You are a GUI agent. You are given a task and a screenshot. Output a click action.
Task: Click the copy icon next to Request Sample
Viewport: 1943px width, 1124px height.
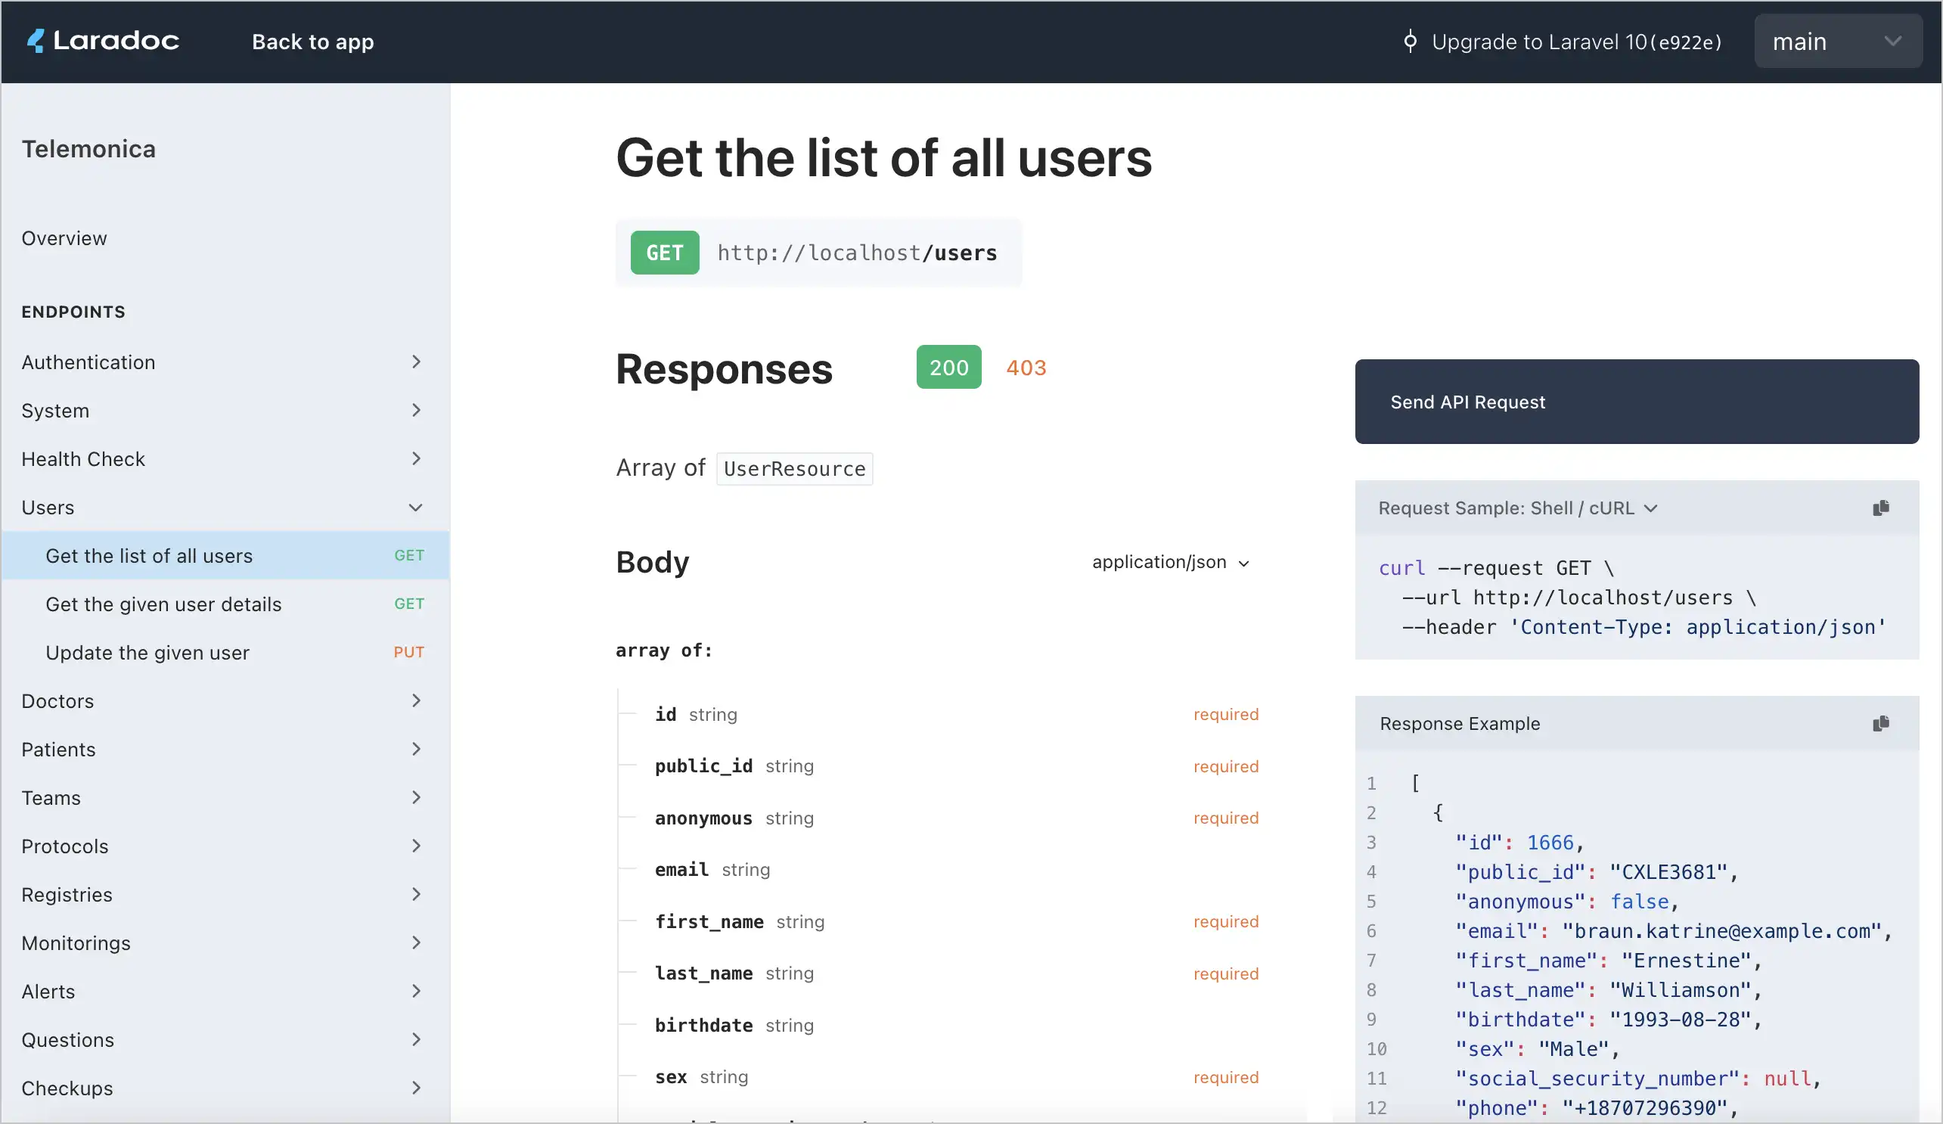(x=1882, y=508)
